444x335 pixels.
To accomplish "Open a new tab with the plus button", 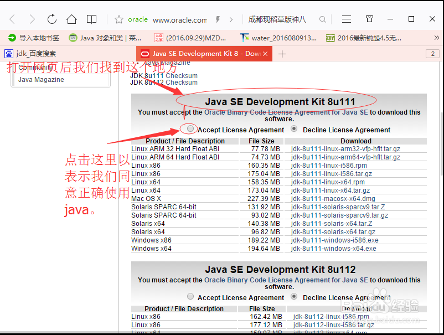I will [282, 54].
